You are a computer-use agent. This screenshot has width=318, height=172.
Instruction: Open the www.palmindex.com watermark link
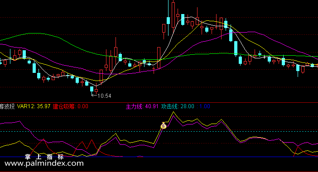click(44, 163)
